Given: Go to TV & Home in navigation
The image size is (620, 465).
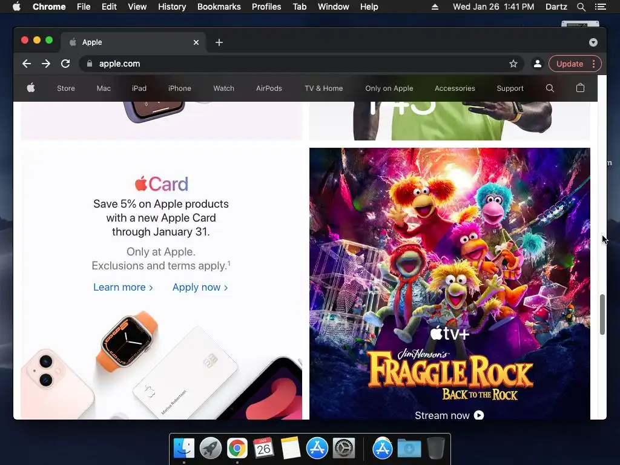Looking at the screenshot, I should pyautogui.click(x=324, y=88).
